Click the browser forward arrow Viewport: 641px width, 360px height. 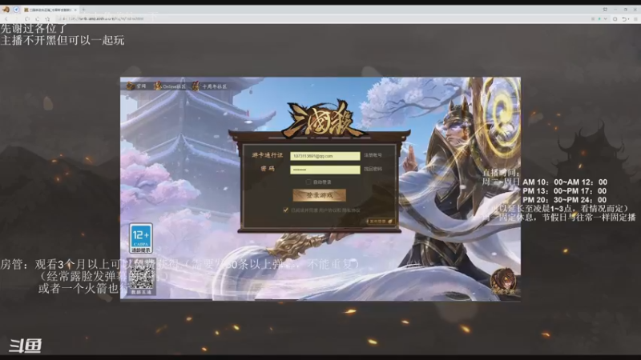(16, 18)
